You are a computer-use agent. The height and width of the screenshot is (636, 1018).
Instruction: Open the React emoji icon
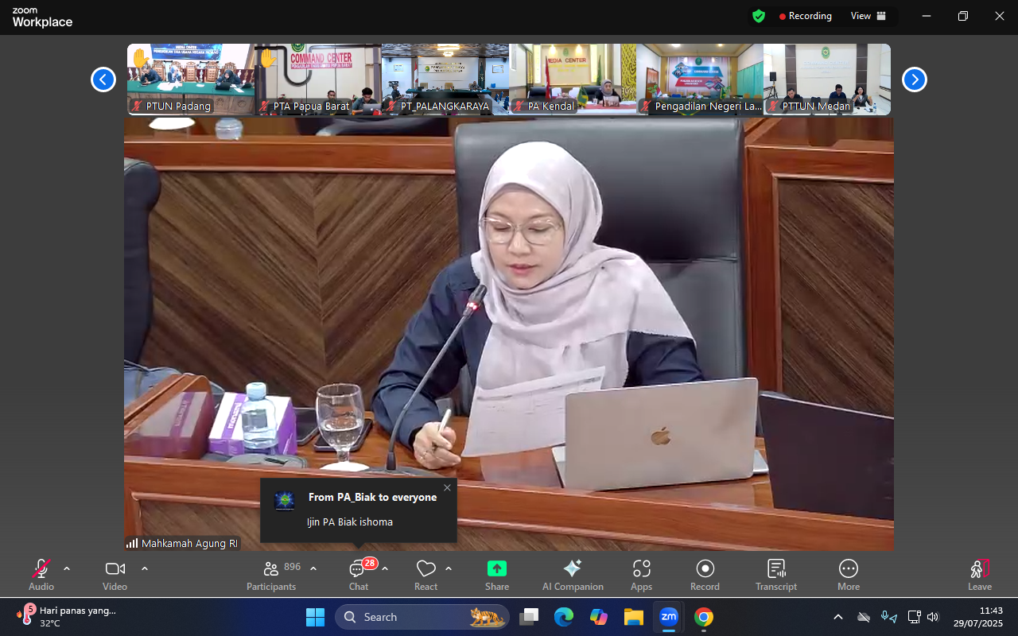(425, 575)
